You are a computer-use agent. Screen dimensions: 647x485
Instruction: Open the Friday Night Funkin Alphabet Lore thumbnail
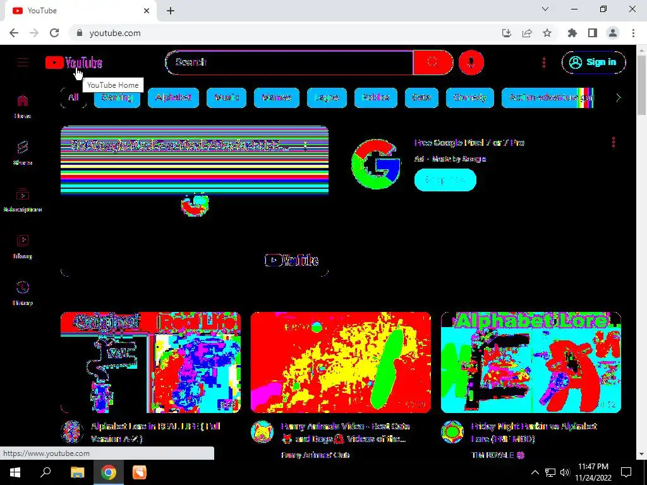tap(531, 362)
